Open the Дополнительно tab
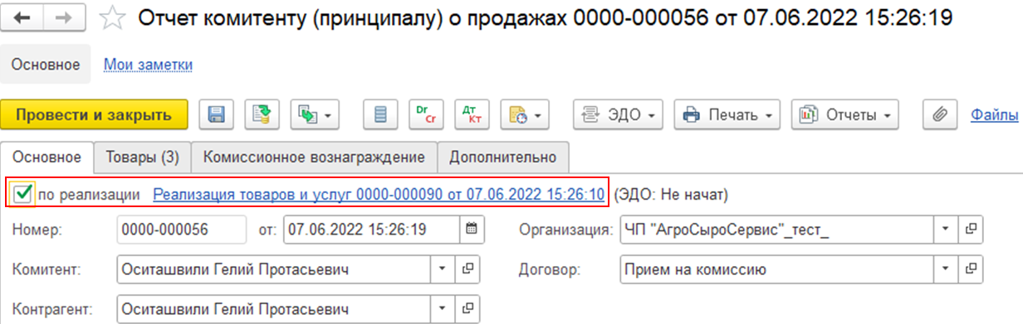1023x324 pixels. pyautogui.click(x=503, y=157)
